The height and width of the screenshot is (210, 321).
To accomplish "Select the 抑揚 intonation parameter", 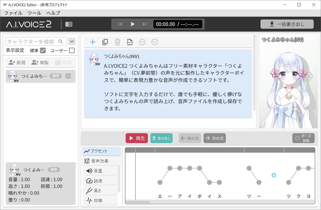I will (x=101, y=200).
